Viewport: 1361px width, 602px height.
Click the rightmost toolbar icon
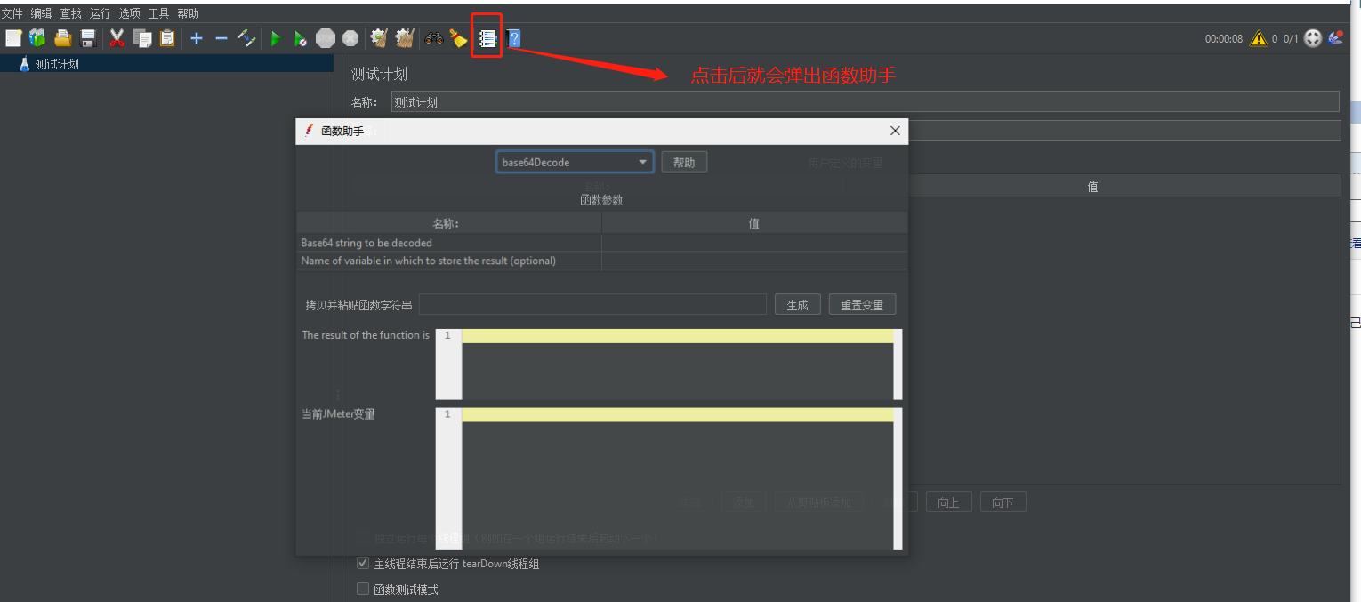[1335, 38]
